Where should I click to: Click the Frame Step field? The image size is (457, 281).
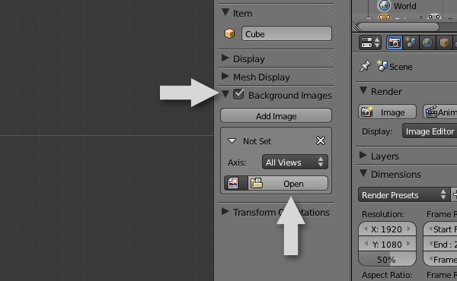coord(440,259)
